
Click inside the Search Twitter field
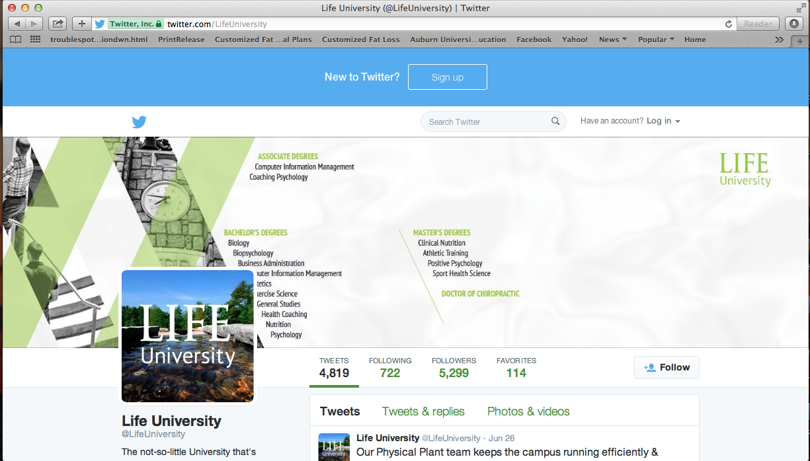click(483, 122)
